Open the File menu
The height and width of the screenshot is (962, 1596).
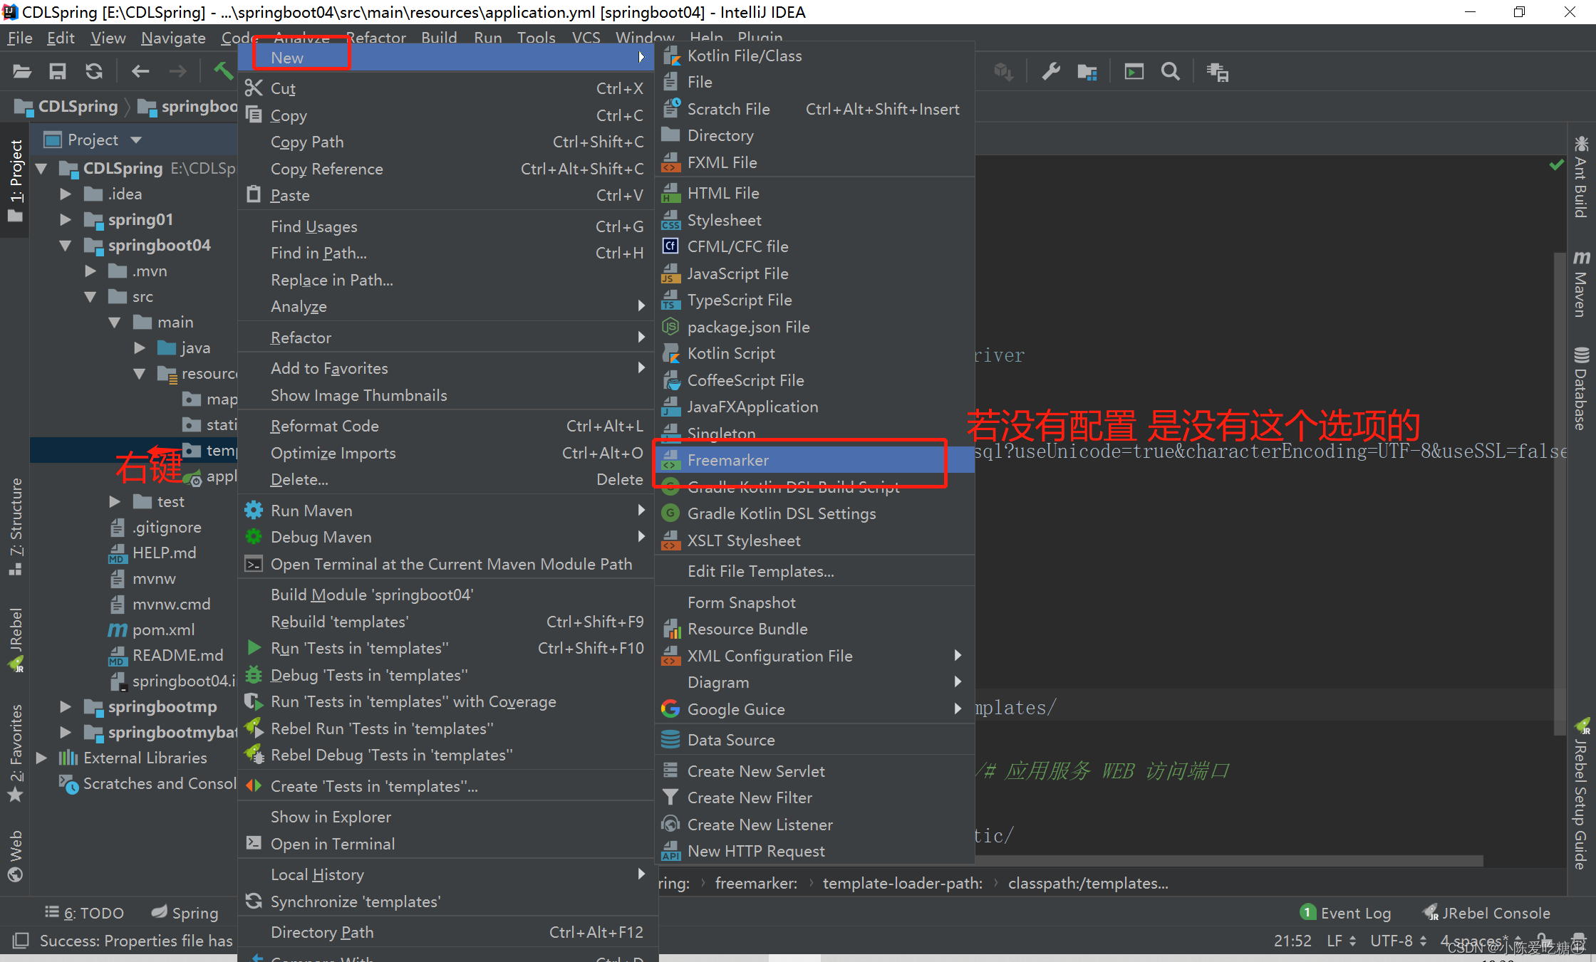[19, 38]
